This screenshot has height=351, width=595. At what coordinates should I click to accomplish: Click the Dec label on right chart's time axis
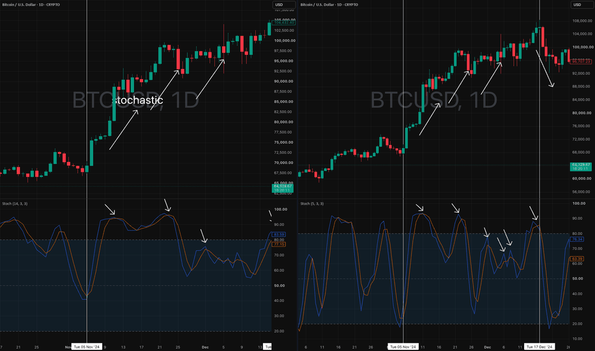click(x=487, y=347)
